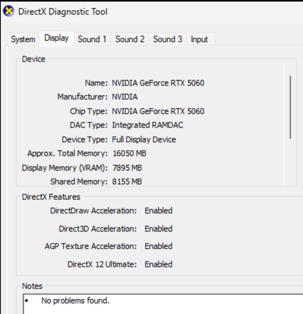This screenshot has height=314, width=303.
Task: Click the Manufacturer: label
Action: pyautogui.click(x=82, y=97)
